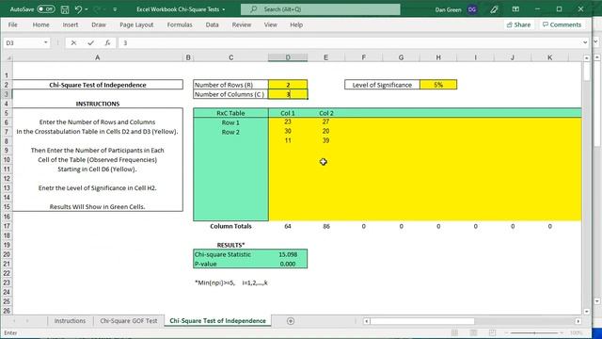Click the Save disk icon
The width and height of the screenshot is (602, 339).
click(65, 9)
